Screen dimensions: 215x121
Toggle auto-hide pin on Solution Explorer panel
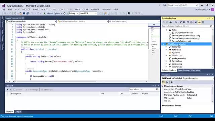[210, 18]
